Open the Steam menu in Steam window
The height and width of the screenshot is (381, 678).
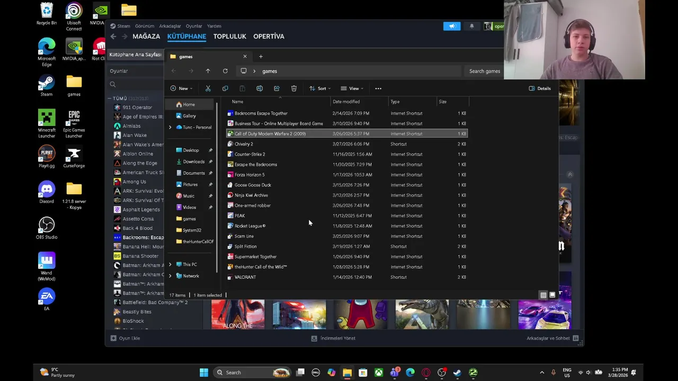click(123, 26)
